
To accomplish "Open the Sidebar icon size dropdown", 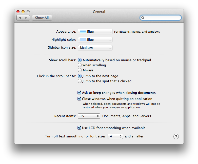I will [95, 48].
